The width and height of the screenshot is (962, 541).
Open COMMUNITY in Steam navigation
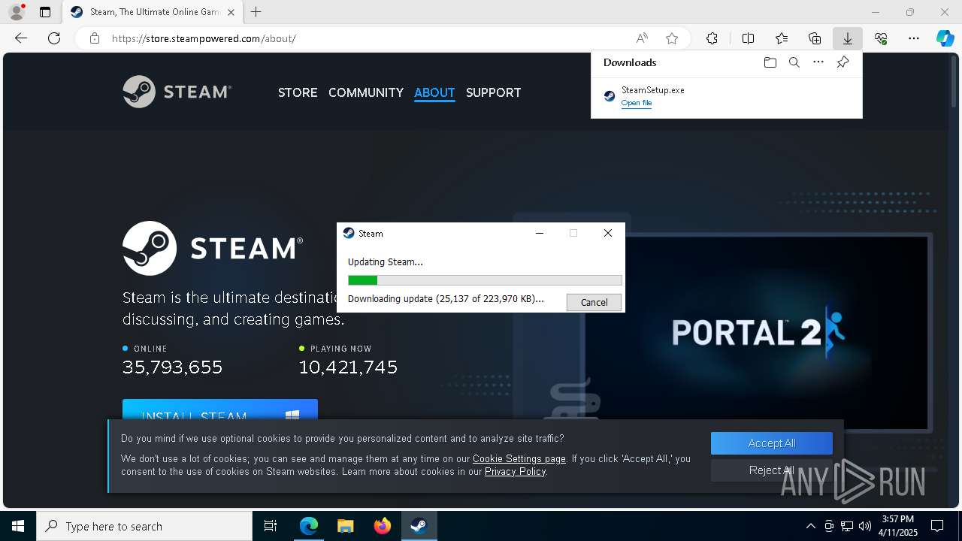coord(366,92)
